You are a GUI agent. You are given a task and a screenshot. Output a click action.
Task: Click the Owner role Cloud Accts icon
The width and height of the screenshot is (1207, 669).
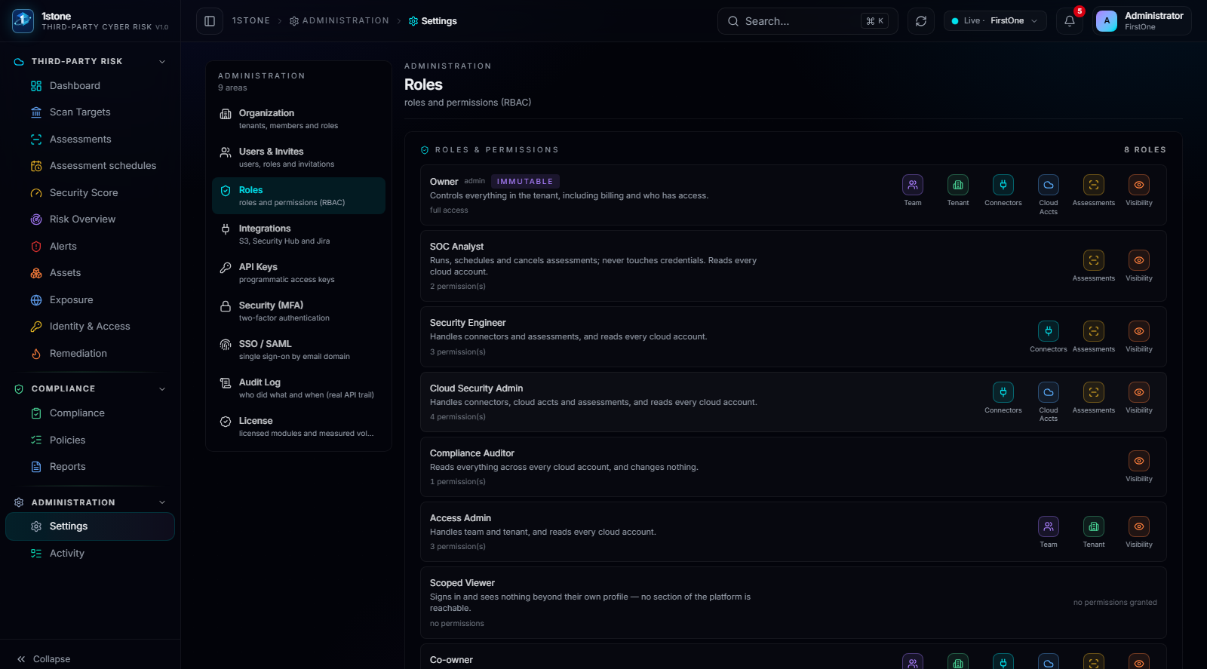coord(1049,185)
